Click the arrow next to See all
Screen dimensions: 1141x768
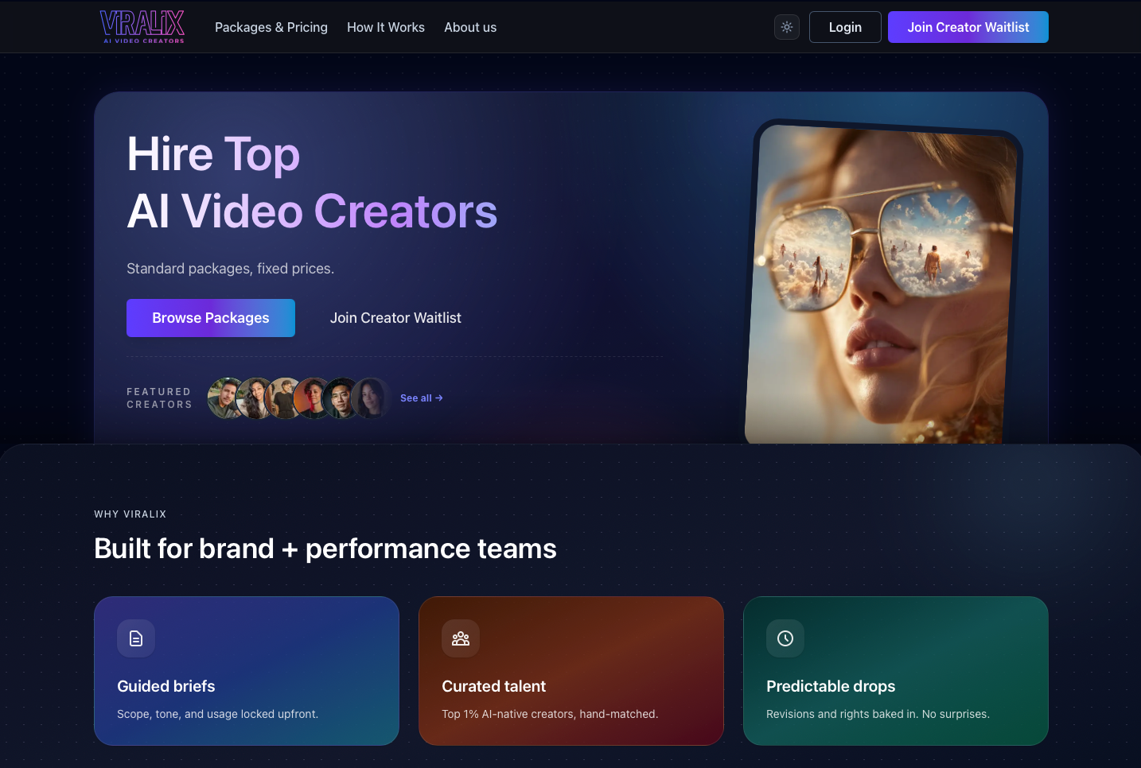point(440,398)
